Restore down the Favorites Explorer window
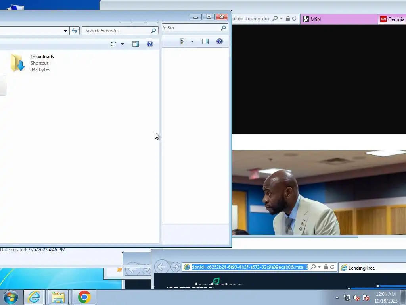The height and width of the screenshot is (305, 406). click(x=209, y=17)
